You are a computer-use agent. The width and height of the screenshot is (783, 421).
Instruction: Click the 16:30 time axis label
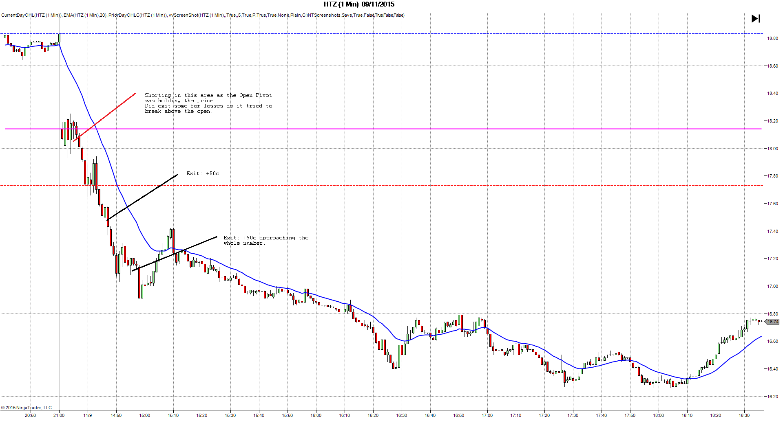click(x=402, y=415)
